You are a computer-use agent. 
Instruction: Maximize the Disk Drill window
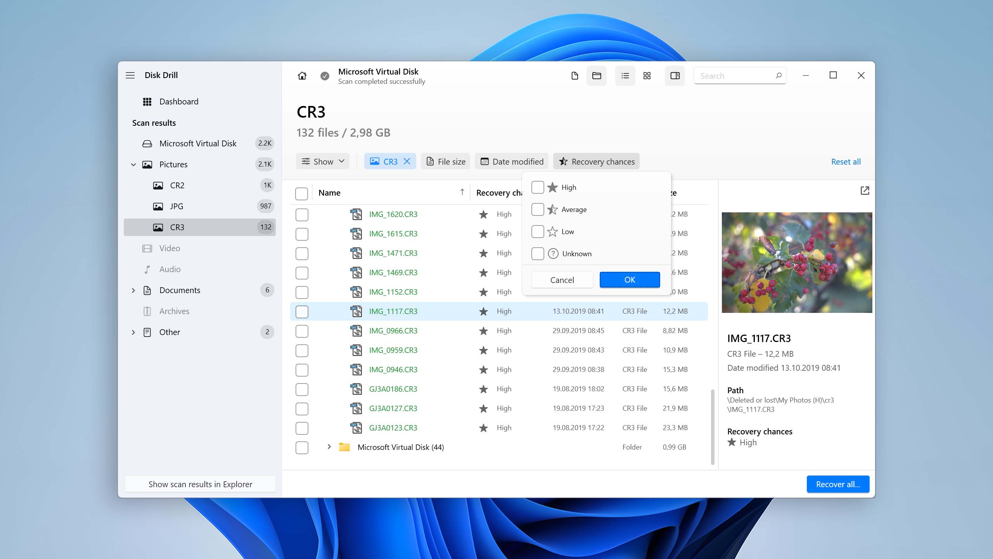tap(833, 75)
